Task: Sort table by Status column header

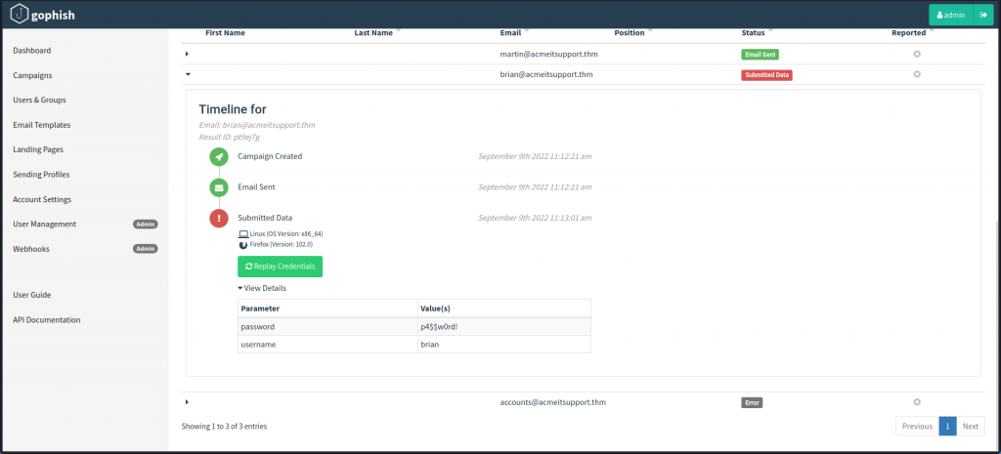Action: [x=754, y=33]
